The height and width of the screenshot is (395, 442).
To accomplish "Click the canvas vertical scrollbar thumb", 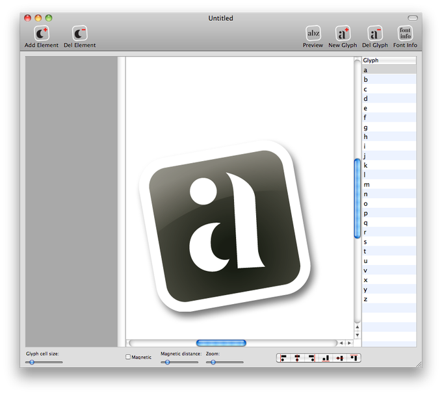I will click(x=357, y=199).
